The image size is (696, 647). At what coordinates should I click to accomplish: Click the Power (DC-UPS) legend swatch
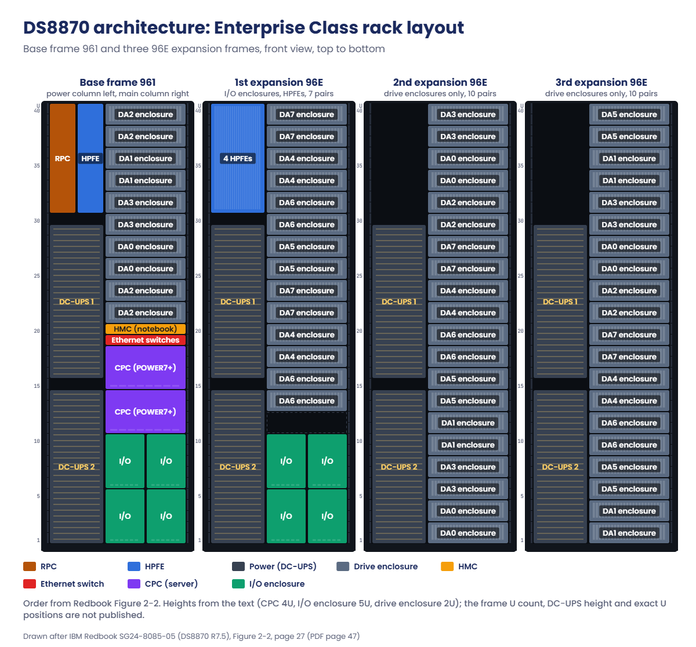238,566
